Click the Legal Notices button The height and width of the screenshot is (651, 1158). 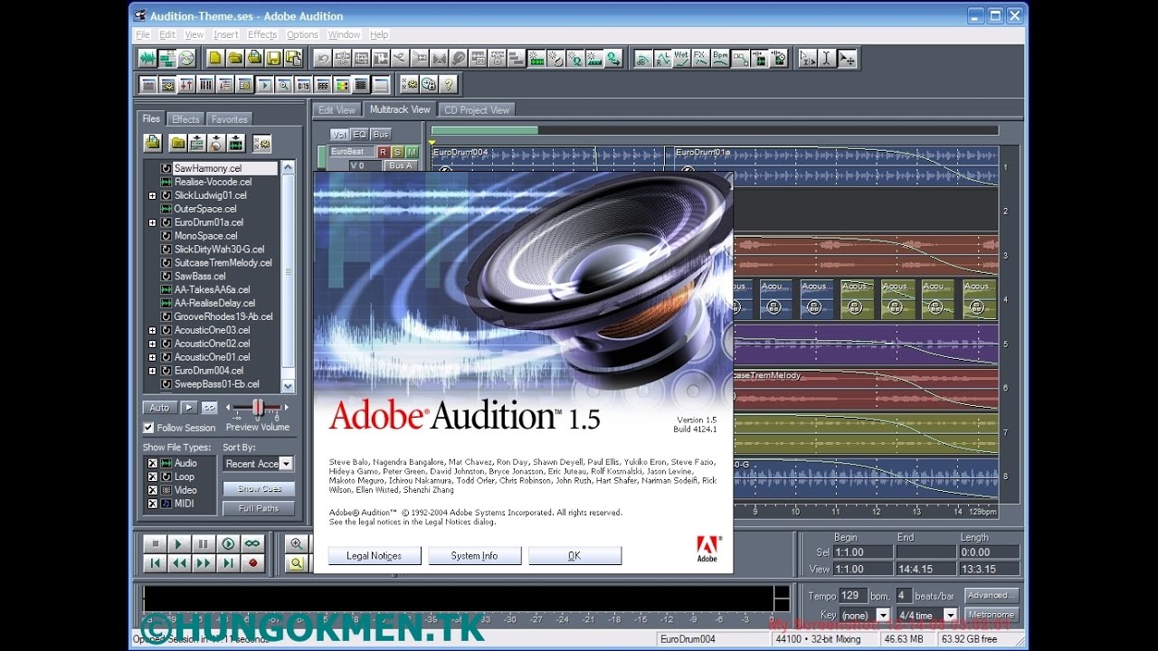(374, 556)
